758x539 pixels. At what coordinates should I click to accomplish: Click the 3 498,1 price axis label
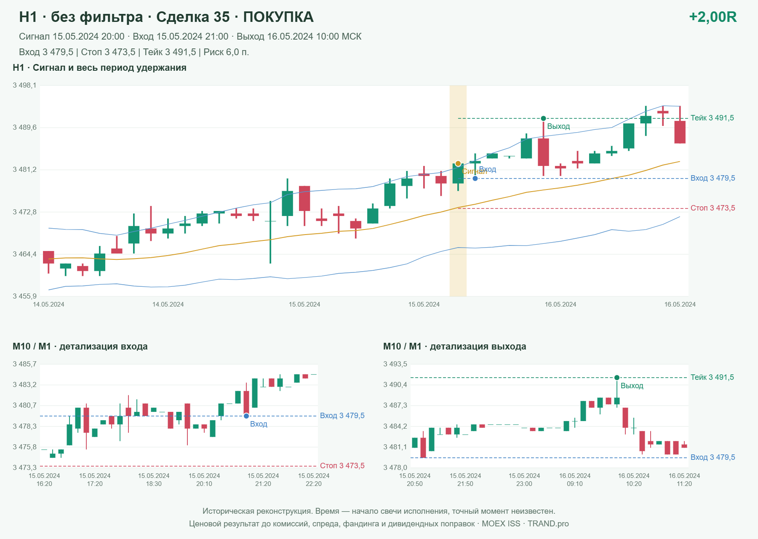pyautogui.click(x=24, y=85)
